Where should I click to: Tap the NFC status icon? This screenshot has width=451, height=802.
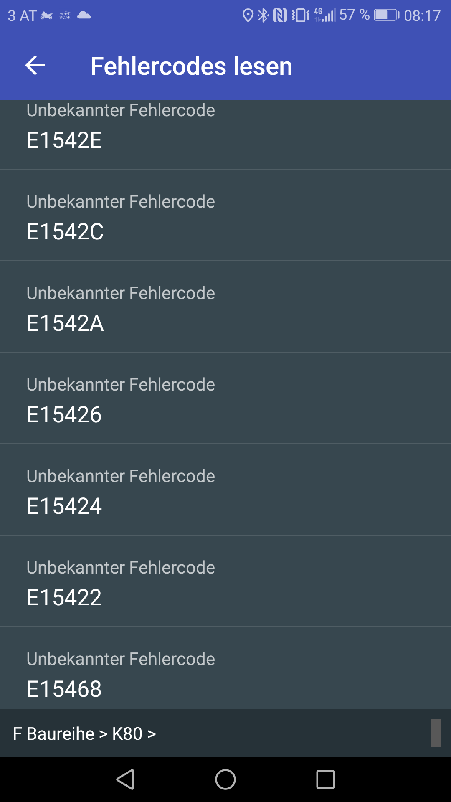280,15
